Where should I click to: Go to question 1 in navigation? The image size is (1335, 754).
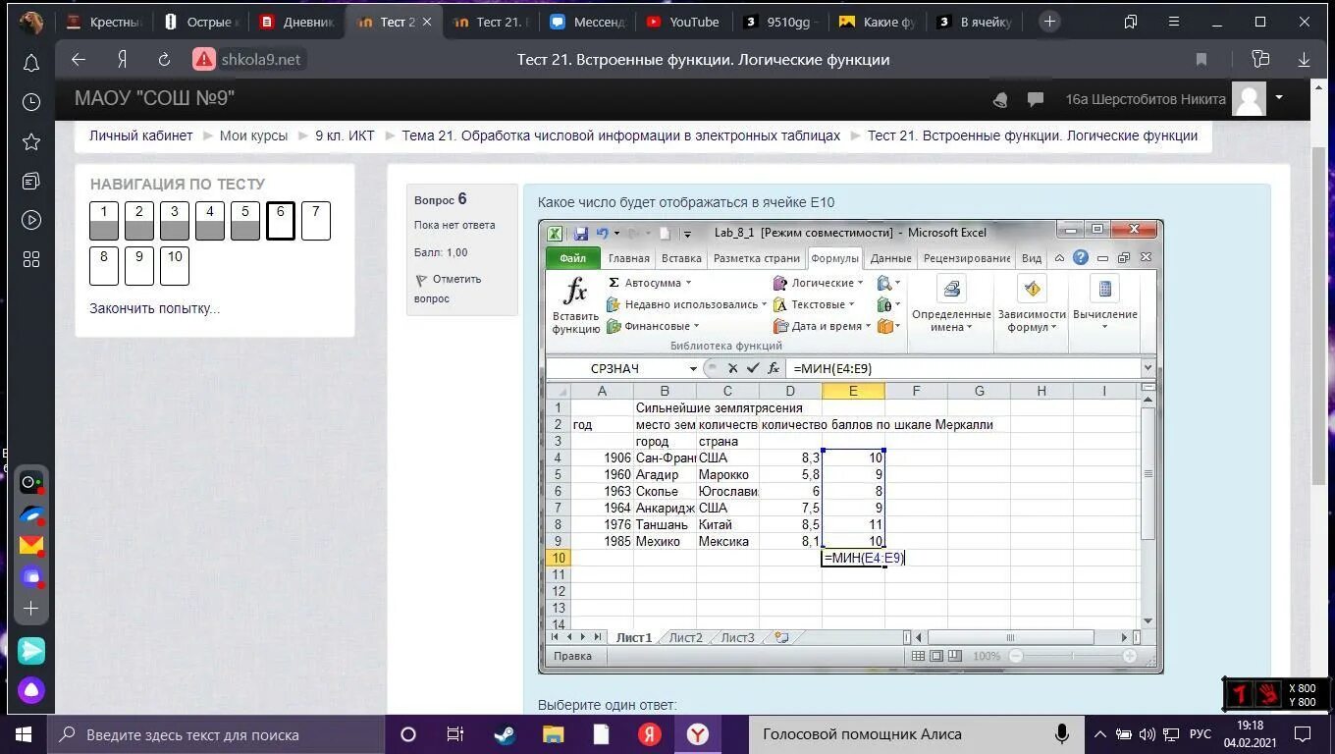click(104, 221)
